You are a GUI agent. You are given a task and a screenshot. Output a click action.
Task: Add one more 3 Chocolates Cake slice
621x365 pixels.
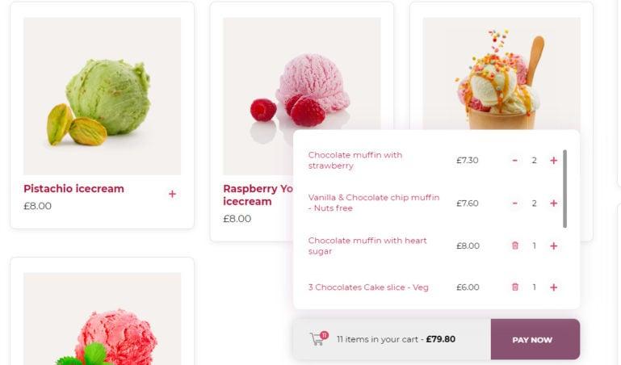coord(554,287)
